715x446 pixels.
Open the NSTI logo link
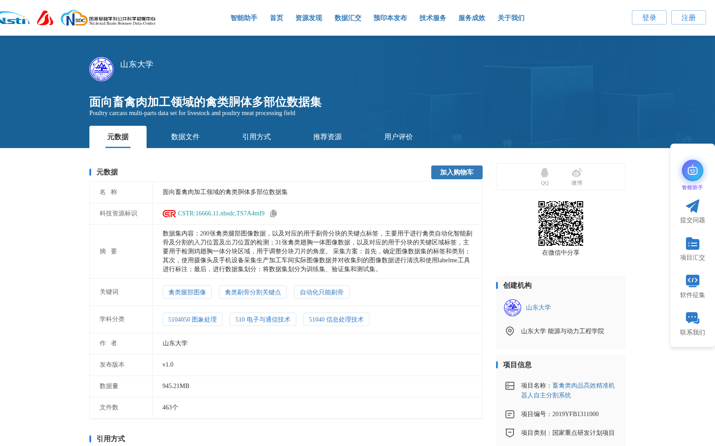pos(14,18)
